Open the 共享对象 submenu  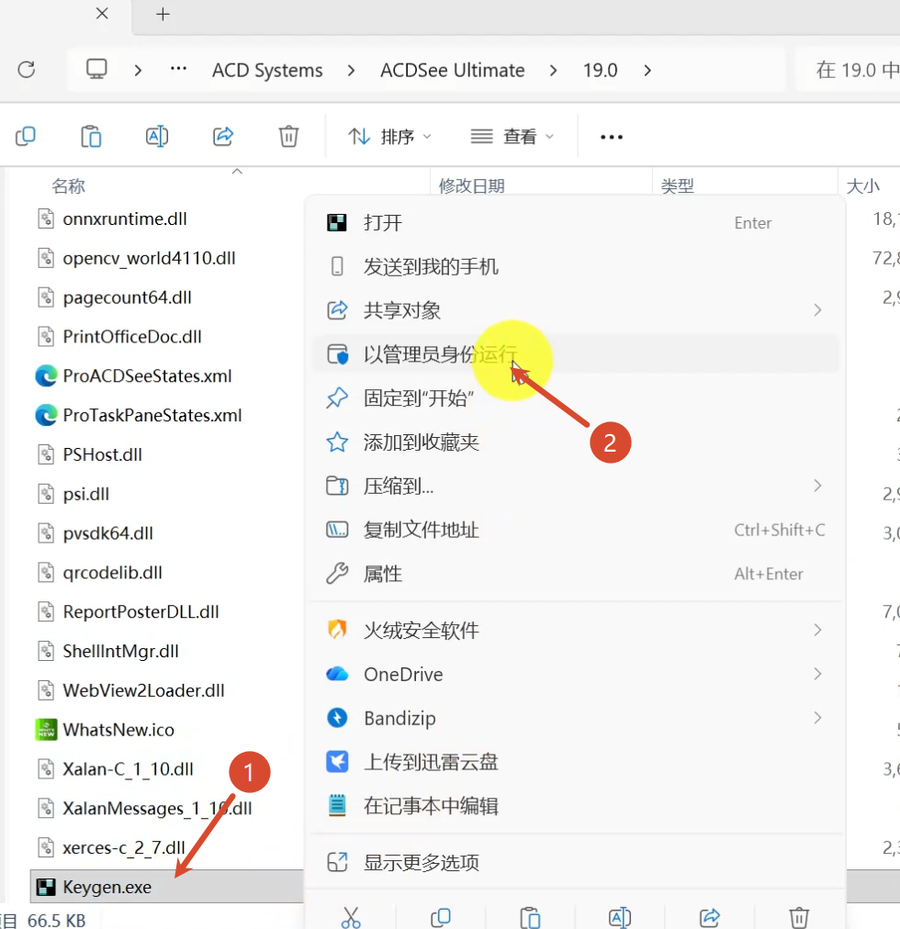[x=575, y=310]
